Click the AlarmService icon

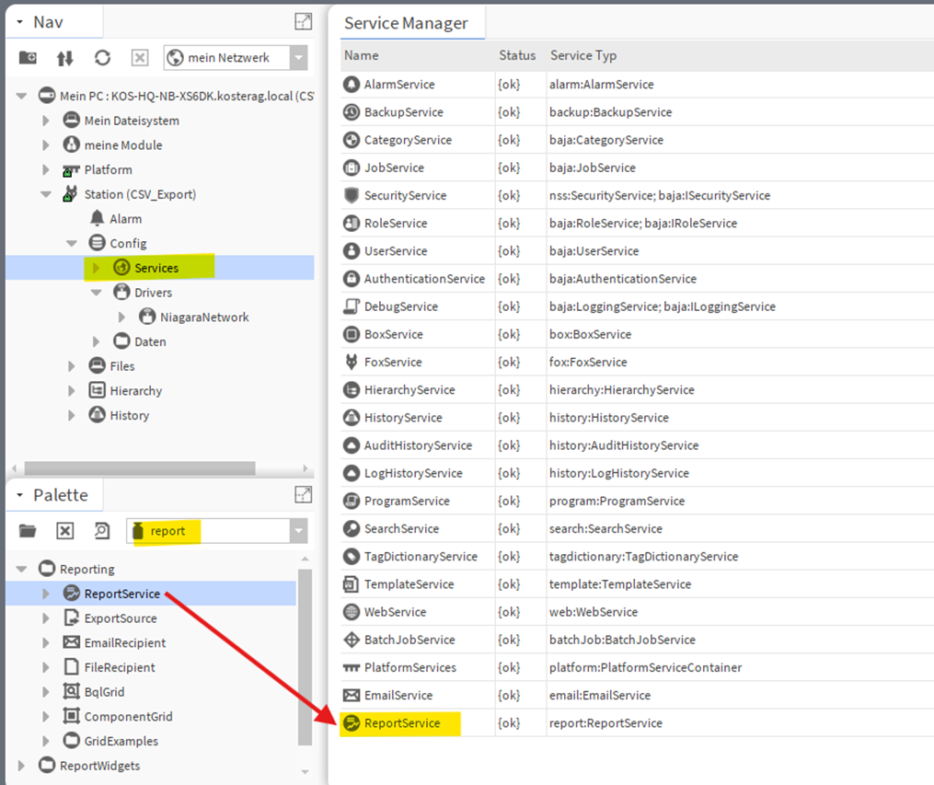352,85
